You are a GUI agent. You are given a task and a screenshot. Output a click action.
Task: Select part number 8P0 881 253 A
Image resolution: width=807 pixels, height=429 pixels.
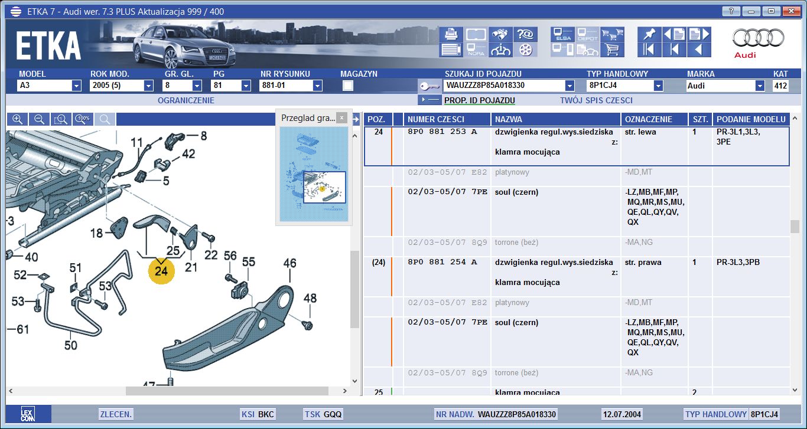442,132
